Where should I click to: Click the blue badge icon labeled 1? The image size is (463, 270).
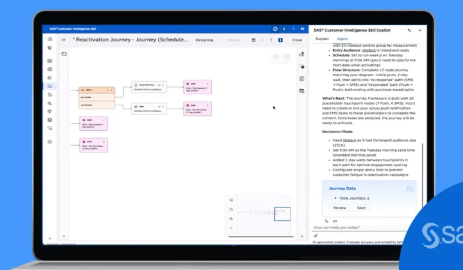pos(280,40)
